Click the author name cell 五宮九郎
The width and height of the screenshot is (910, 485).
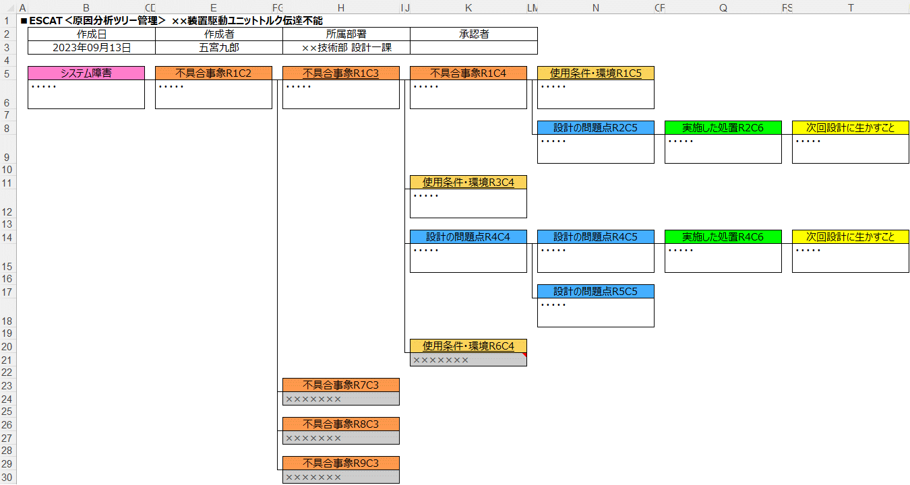(218, 48)
